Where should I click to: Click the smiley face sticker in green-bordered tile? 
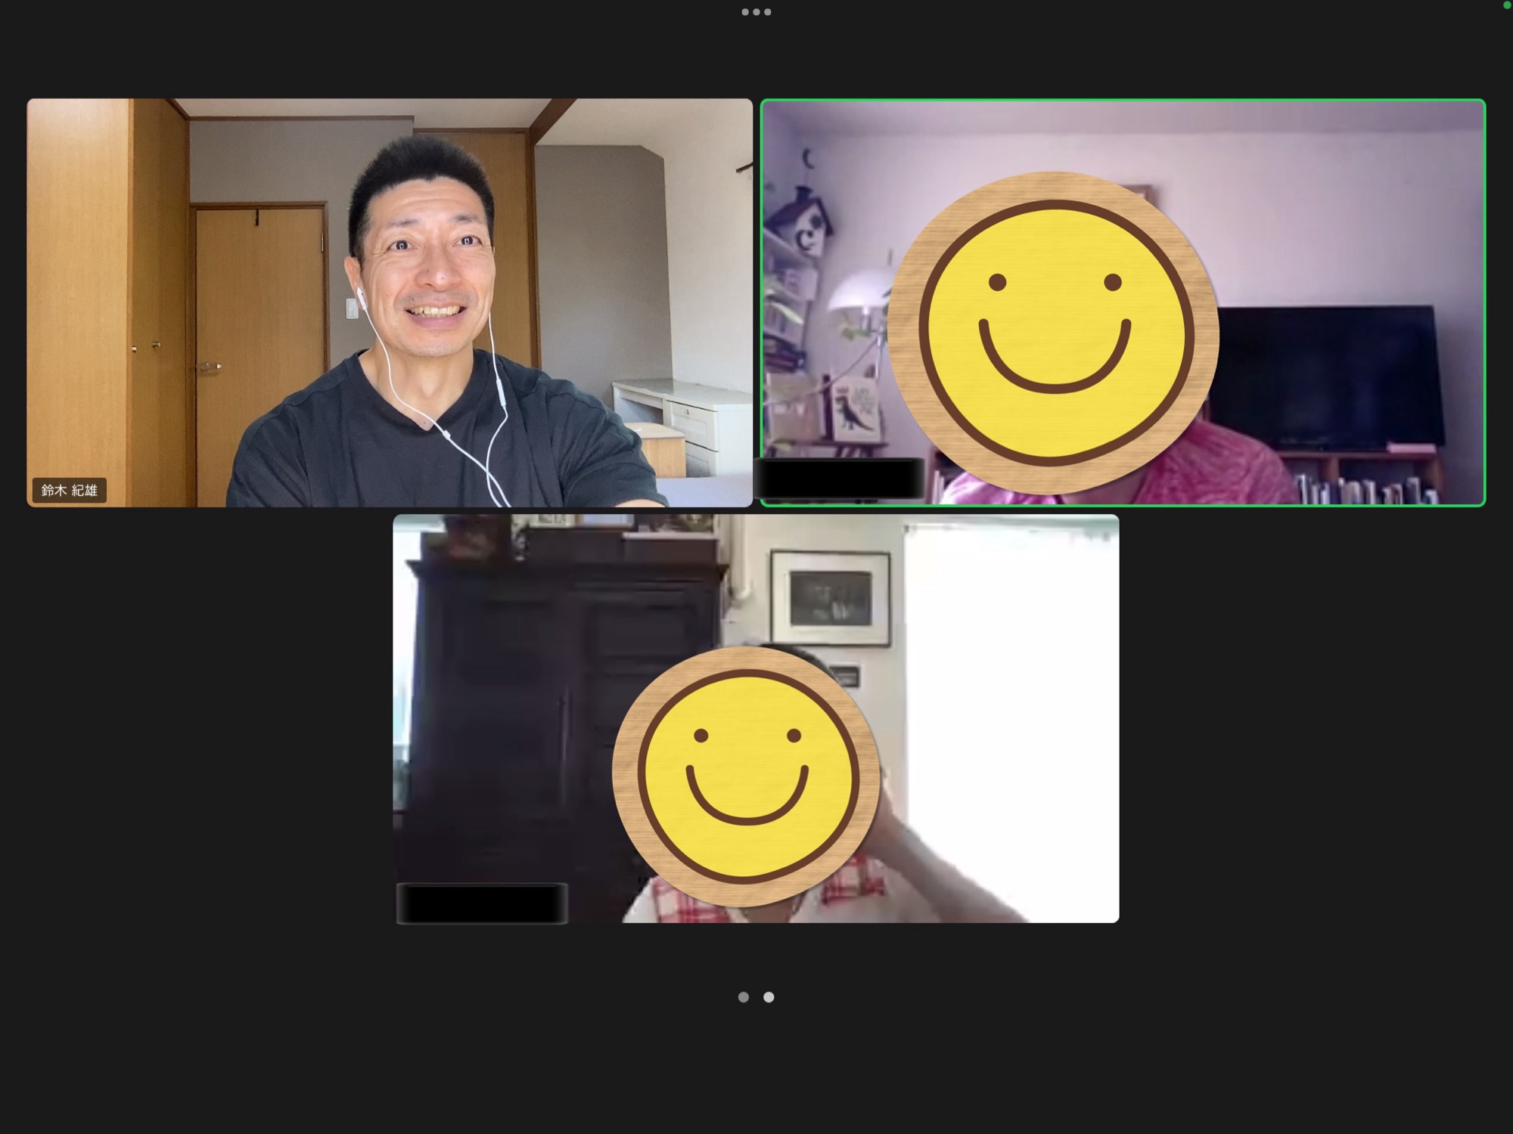tap(1052, 333)
